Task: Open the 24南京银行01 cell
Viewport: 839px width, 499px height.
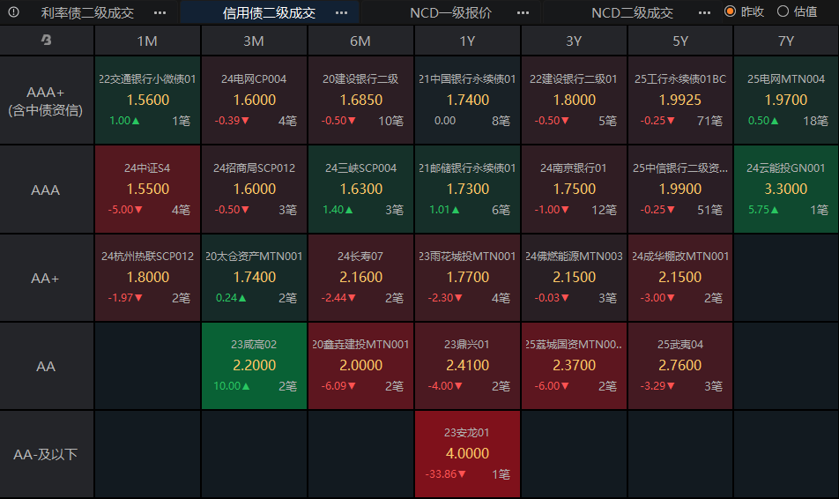Action: [x=574, y=189]
